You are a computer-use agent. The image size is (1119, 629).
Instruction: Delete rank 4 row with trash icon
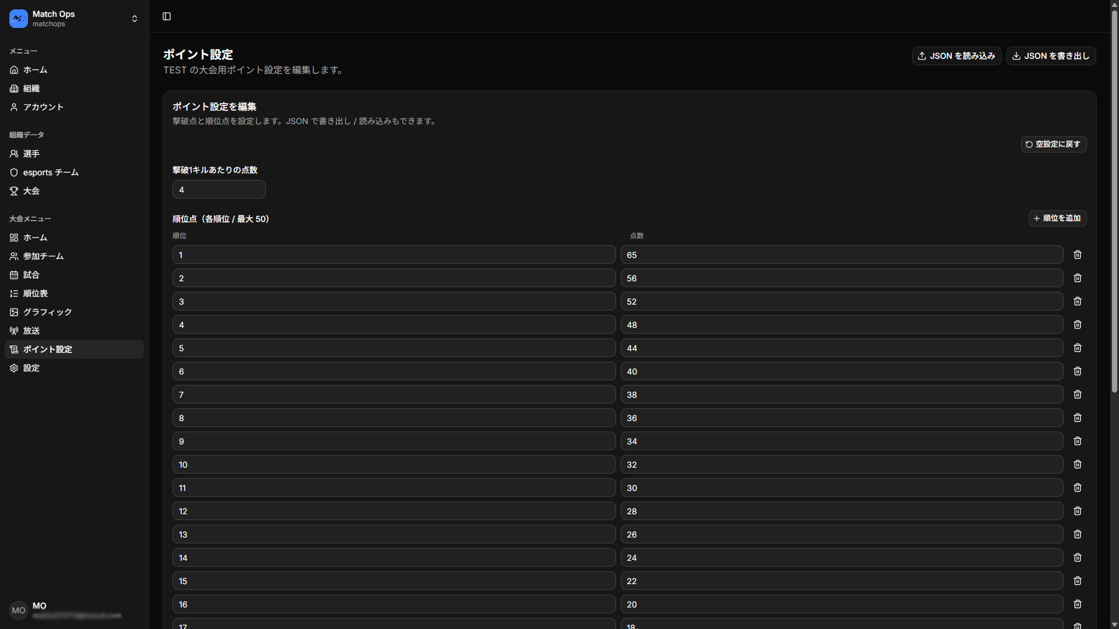[1078, 324]
